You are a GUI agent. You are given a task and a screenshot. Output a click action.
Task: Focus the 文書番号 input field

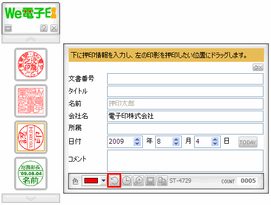click(x=185, y=79)
